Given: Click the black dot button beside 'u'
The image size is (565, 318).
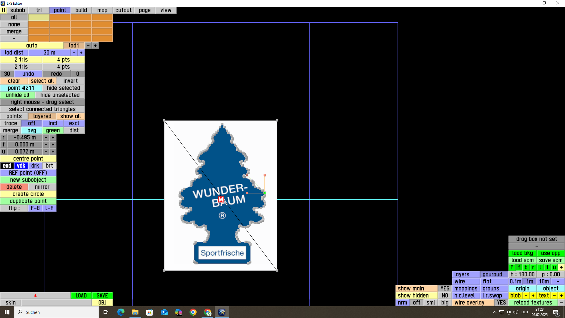Looking at the screenshot, I should 561,267.
